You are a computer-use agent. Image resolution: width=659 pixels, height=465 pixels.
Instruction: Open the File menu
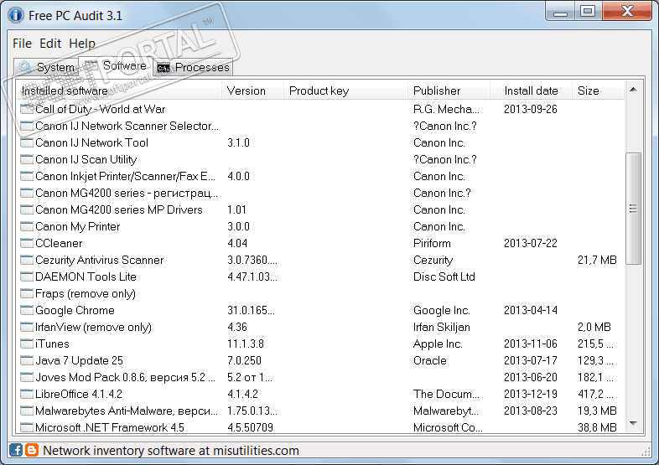click(22, 44)
